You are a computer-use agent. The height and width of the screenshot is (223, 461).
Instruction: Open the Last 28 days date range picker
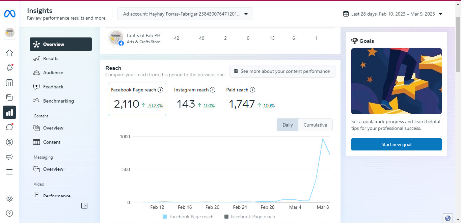point(393,14)
